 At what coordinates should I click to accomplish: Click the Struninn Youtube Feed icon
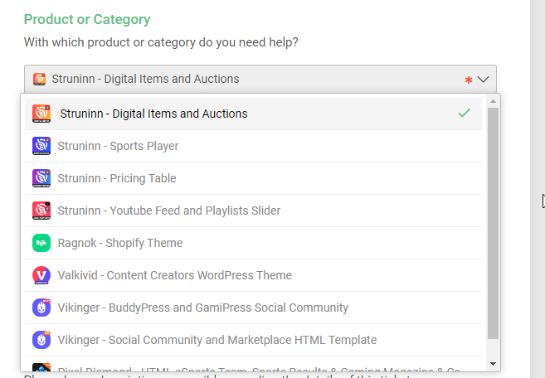point(41,211)
